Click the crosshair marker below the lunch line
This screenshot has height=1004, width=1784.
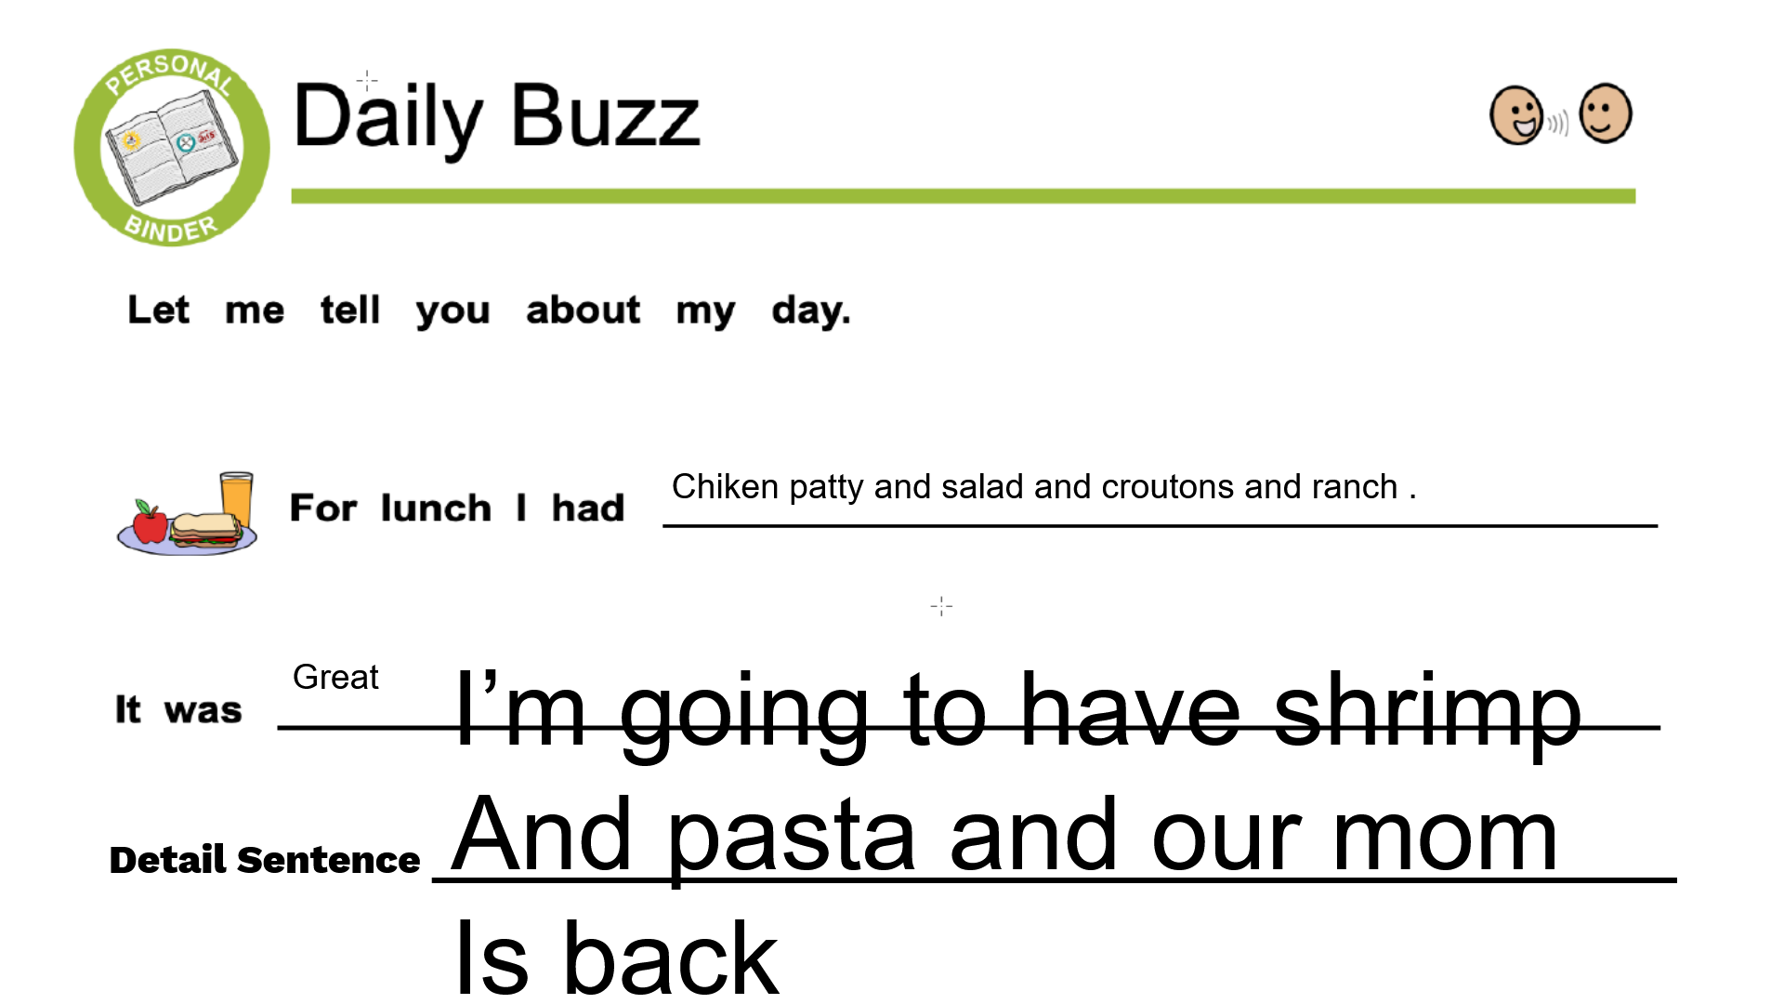click(x=941, y=606)
